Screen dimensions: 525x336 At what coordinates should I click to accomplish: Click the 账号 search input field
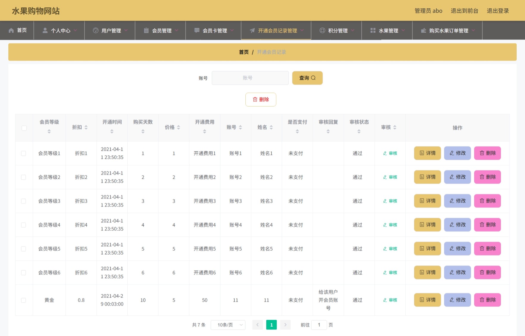[x=250, y=78]
